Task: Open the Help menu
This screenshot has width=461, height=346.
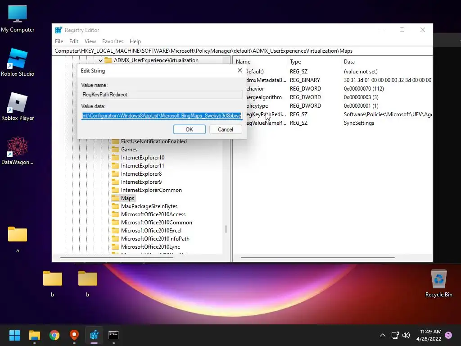Action: click(135, 41)
